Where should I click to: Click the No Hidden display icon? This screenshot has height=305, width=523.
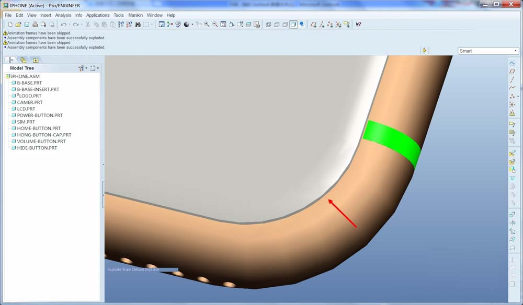pyautogui.click(x=285, y=25)
